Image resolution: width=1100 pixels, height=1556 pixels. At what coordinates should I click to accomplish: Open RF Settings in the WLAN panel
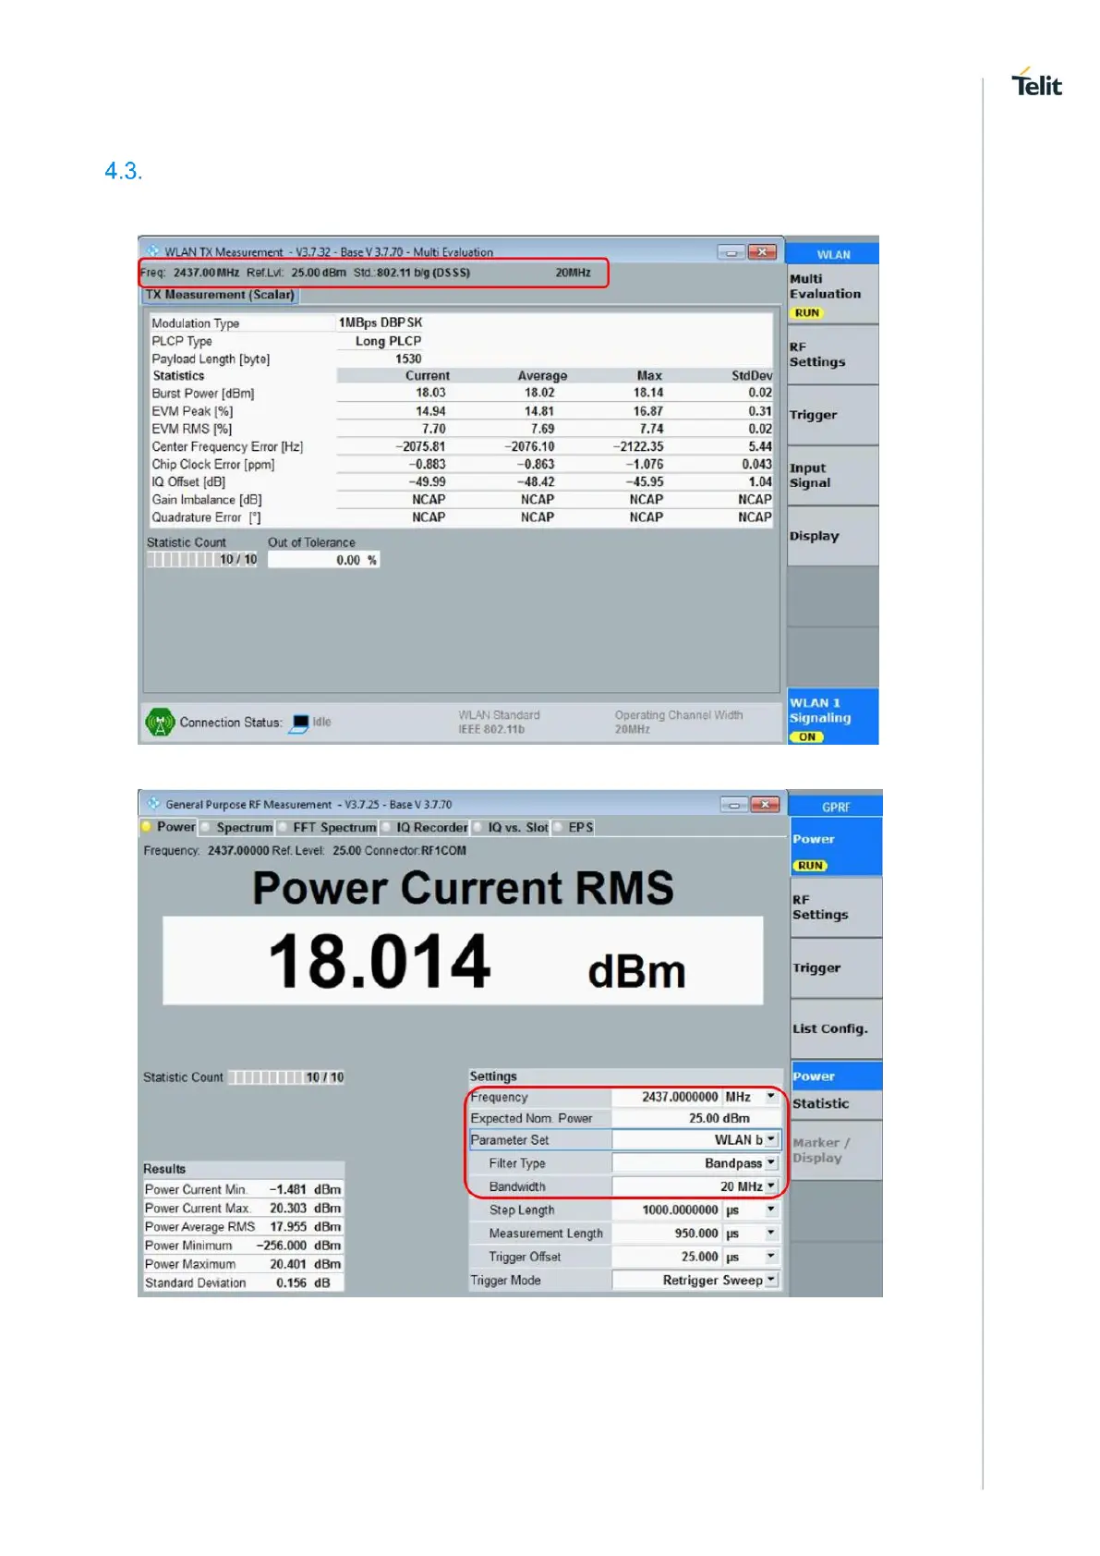[x=832, y=355]
